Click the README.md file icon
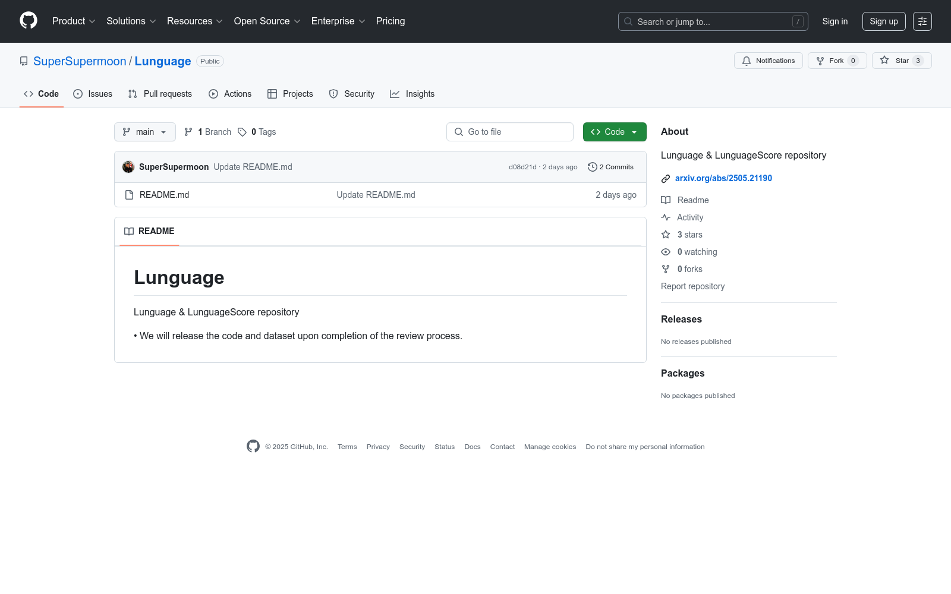The image size is (951, 594). [129, 195]
